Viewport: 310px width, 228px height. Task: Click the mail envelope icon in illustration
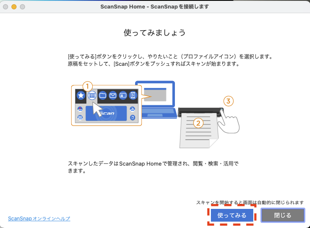click(113, 96)
